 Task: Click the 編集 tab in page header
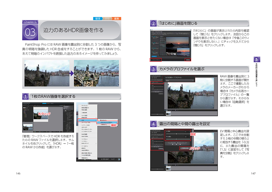pos(116,19)
